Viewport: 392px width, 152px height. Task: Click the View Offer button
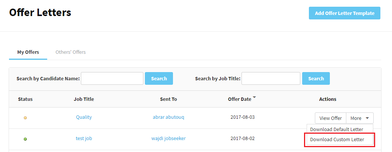(330, 118)
